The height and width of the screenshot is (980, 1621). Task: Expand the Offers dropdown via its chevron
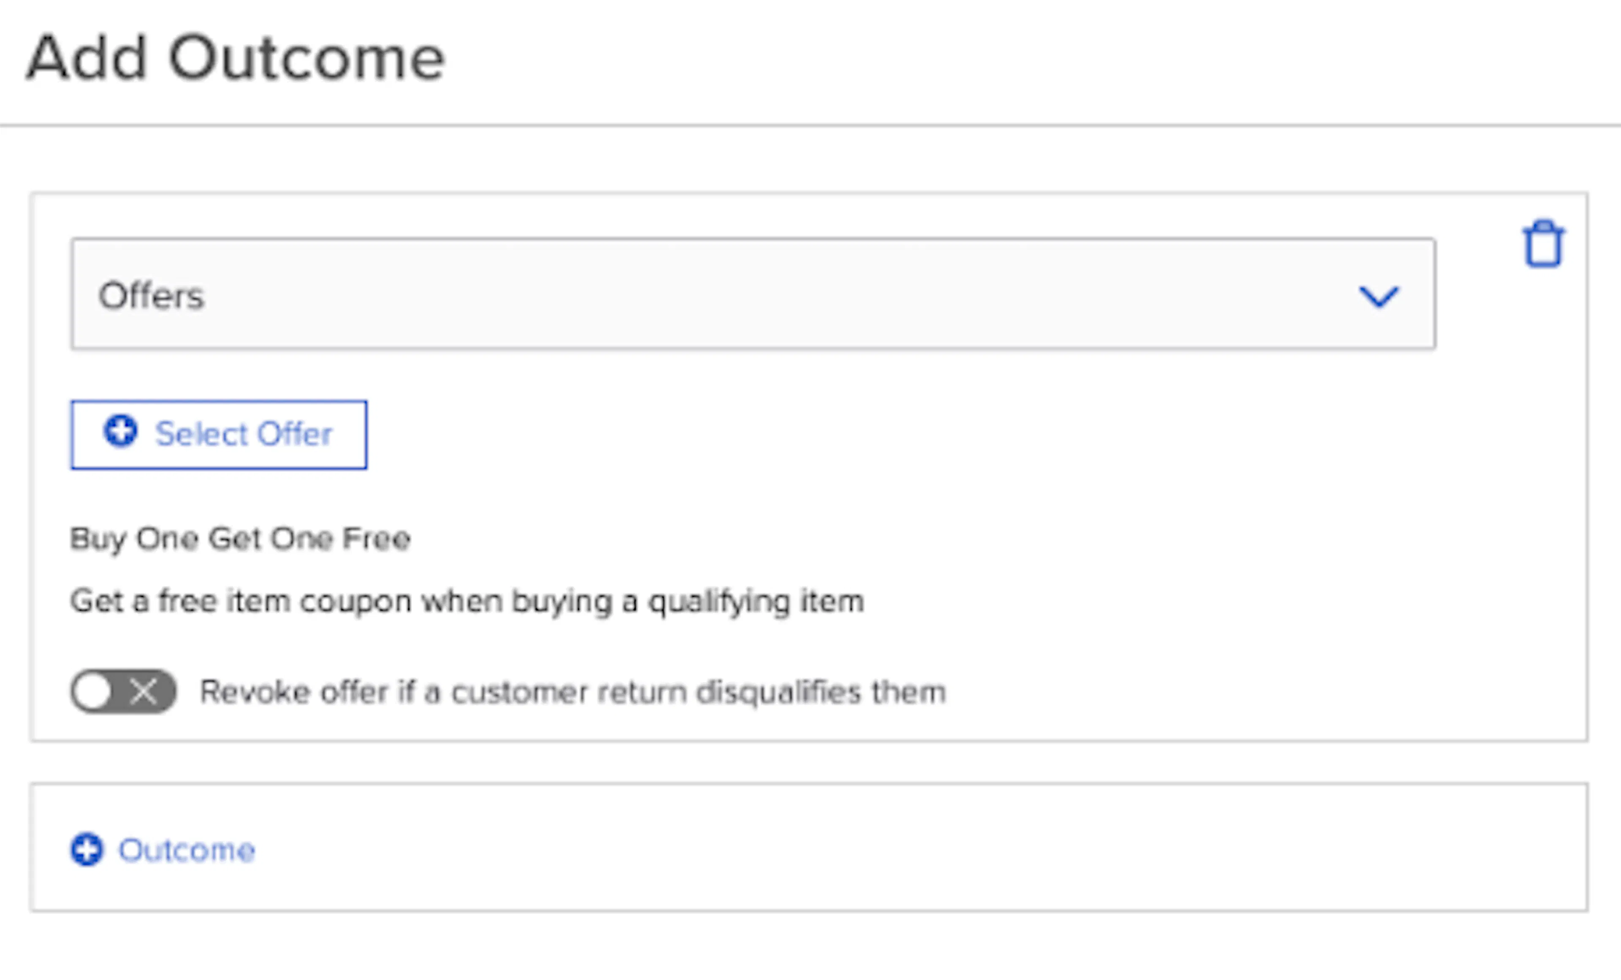click(1379, 296)
